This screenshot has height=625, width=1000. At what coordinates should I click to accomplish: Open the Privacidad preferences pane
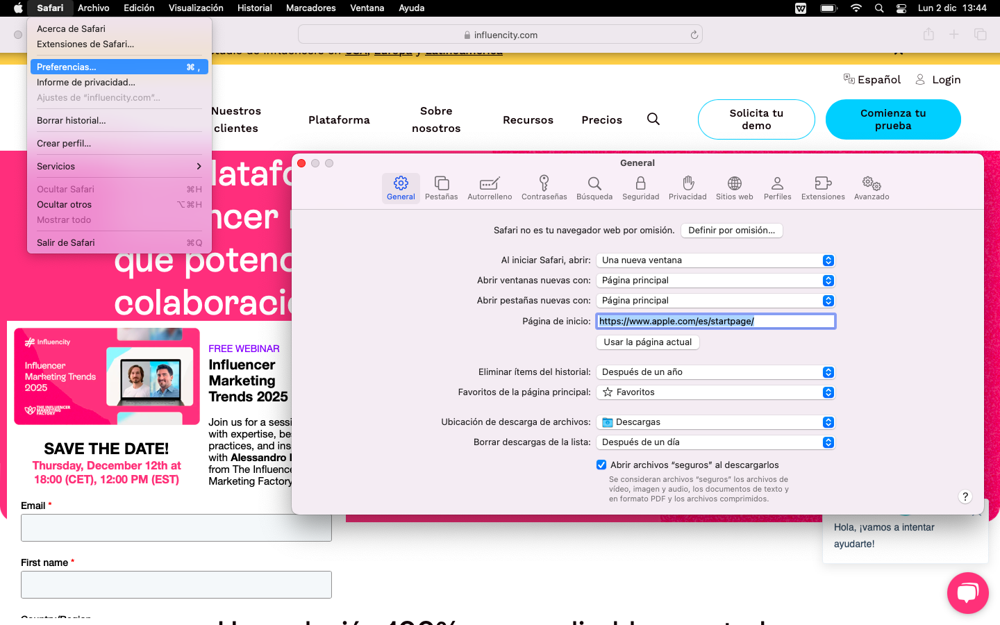click(x=687, y=188)
